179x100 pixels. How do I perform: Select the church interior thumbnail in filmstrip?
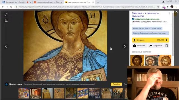pos(95,93)
